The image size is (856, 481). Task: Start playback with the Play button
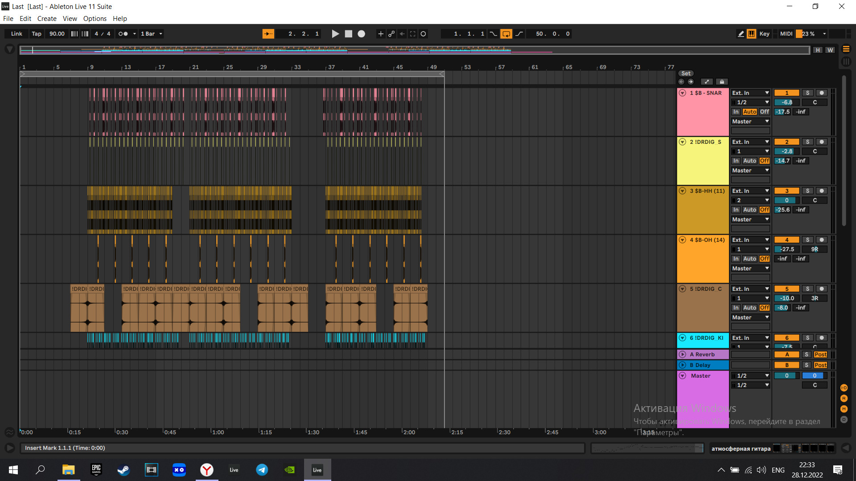[335, 34]
